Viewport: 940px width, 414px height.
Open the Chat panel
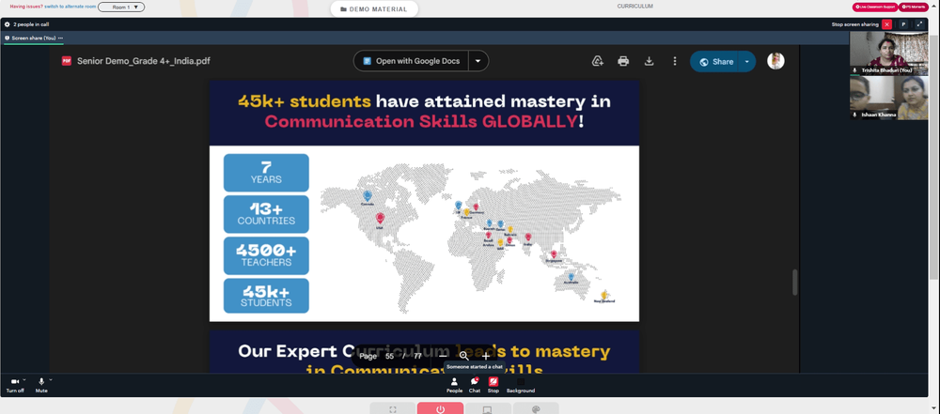pos(474,385)
